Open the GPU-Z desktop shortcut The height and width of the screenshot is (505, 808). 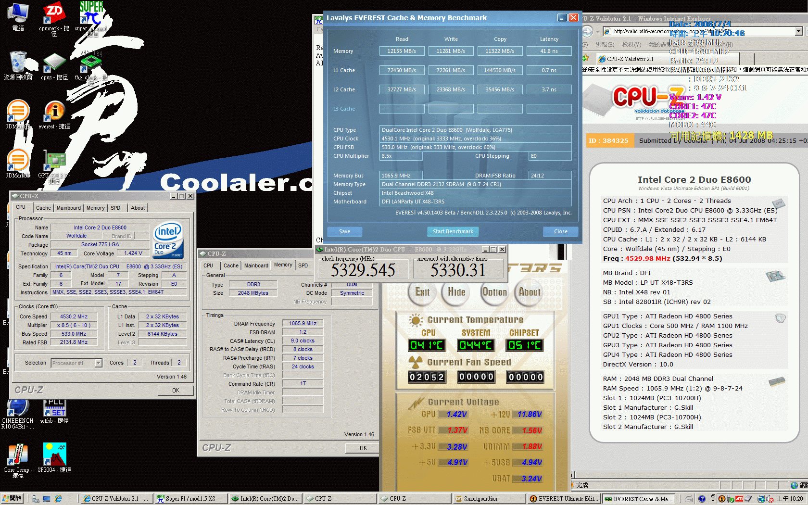pyautogui.click(x=54, y=167)
